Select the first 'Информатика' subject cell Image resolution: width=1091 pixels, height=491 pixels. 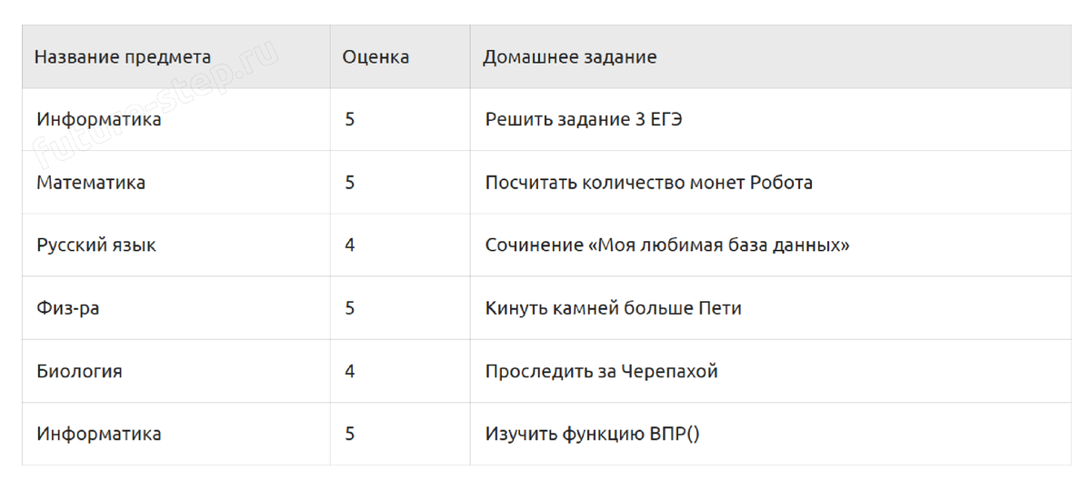pos(176,119)
